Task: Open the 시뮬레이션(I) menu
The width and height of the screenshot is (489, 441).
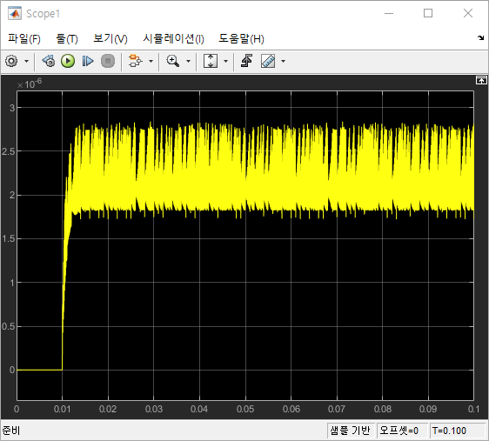Action: point(173,39)
